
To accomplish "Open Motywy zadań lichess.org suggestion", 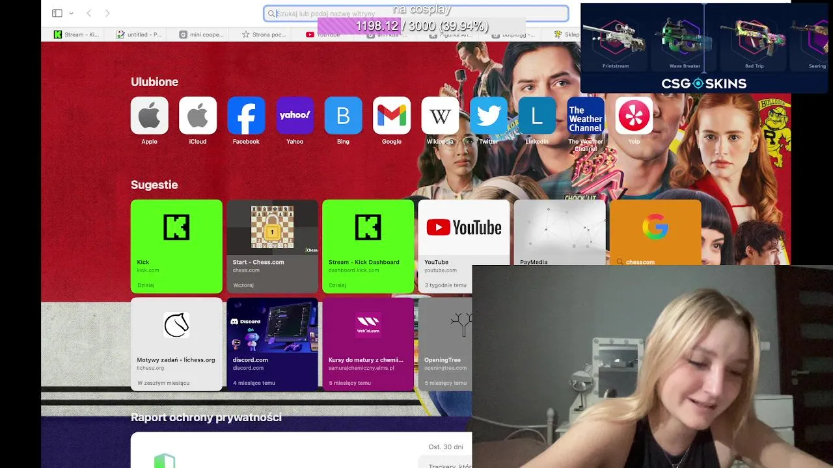I will [176, 344].
